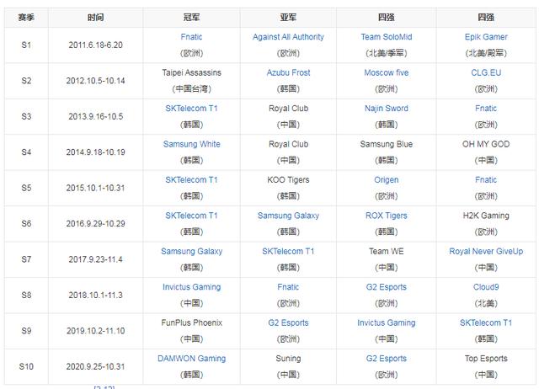Open the Fnatic link in the S1 row

pyautogui.click(x=191, y=37)
